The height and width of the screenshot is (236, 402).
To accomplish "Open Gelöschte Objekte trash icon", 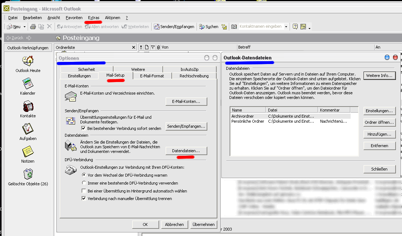I will pos(28,174).
